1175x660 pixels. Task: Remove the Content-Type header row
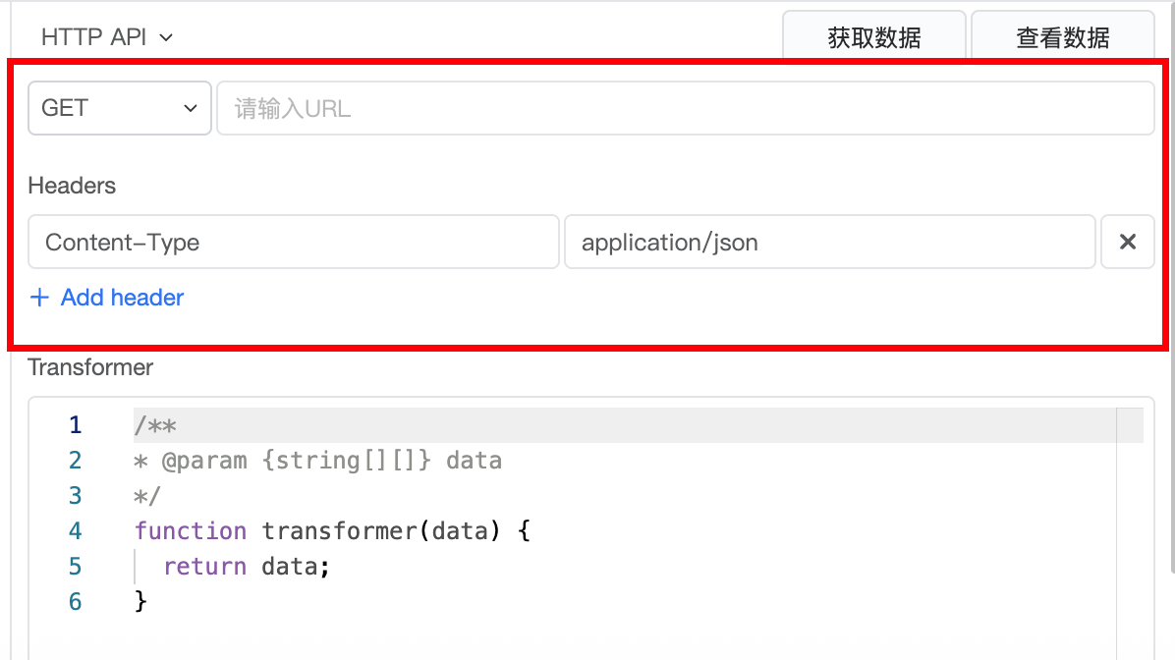(x=1127, y=243)
